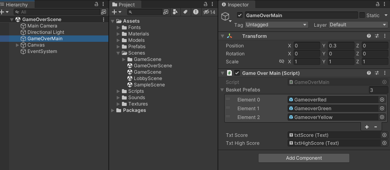Enable the Static checkbox
The width and height of the screenshot is (390, 170).
[x=362, y=16]
